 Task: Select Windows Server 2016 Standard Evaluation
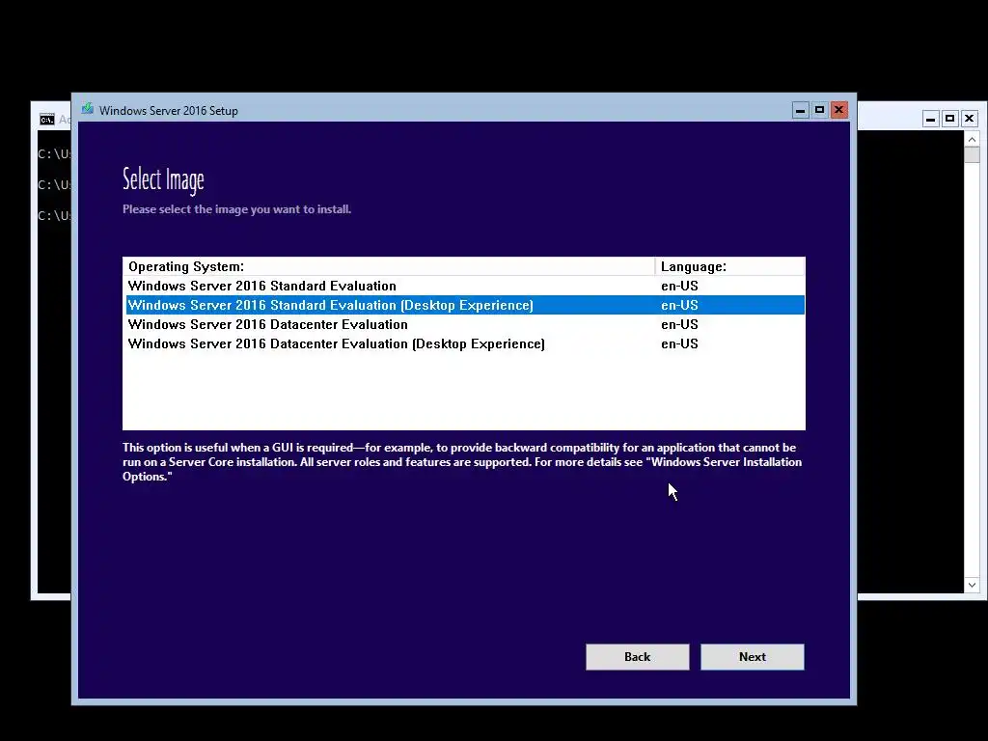465,286
